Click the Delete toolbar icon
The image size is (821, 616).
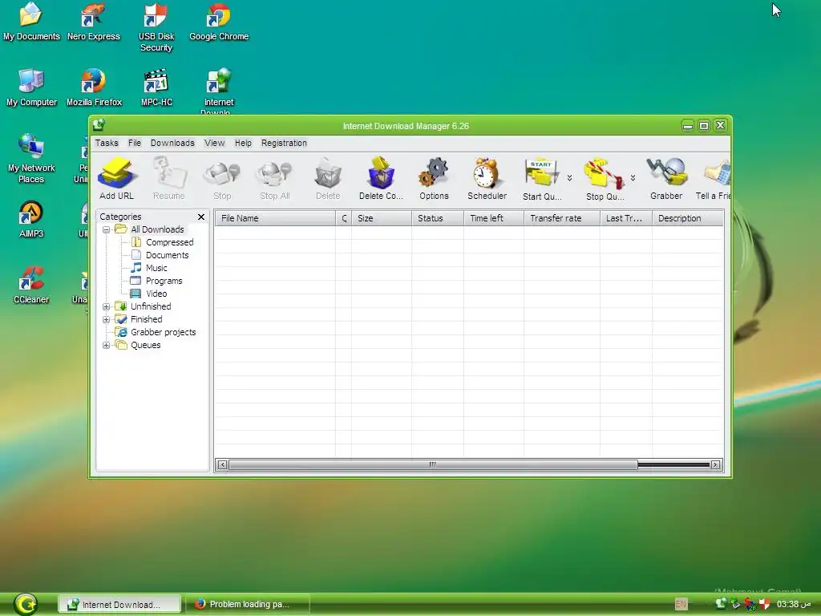(328, 178)
